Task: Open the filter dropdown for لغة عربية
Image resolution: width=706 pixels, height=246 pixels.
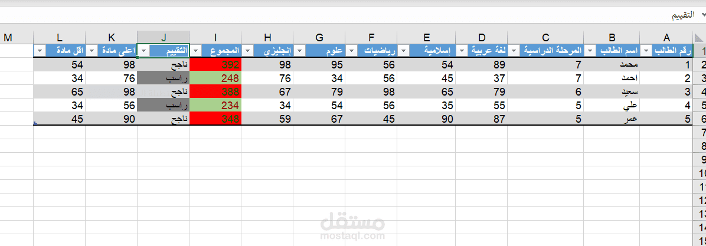Action: [460, 50]
